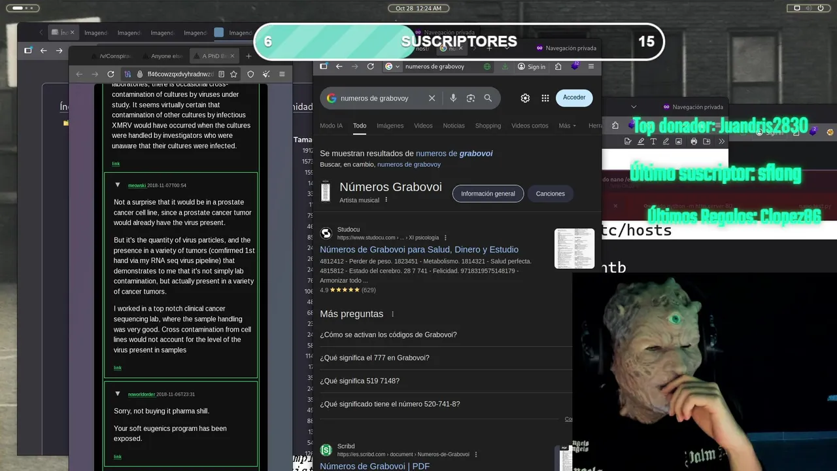Viewport: 837px width, 471px height.
Task: Click the onion address URL field
Action: point(180,74)
